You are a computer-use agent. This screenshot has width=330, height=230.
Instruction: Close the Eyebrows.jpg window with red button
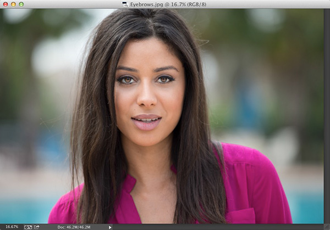[5, 4]
